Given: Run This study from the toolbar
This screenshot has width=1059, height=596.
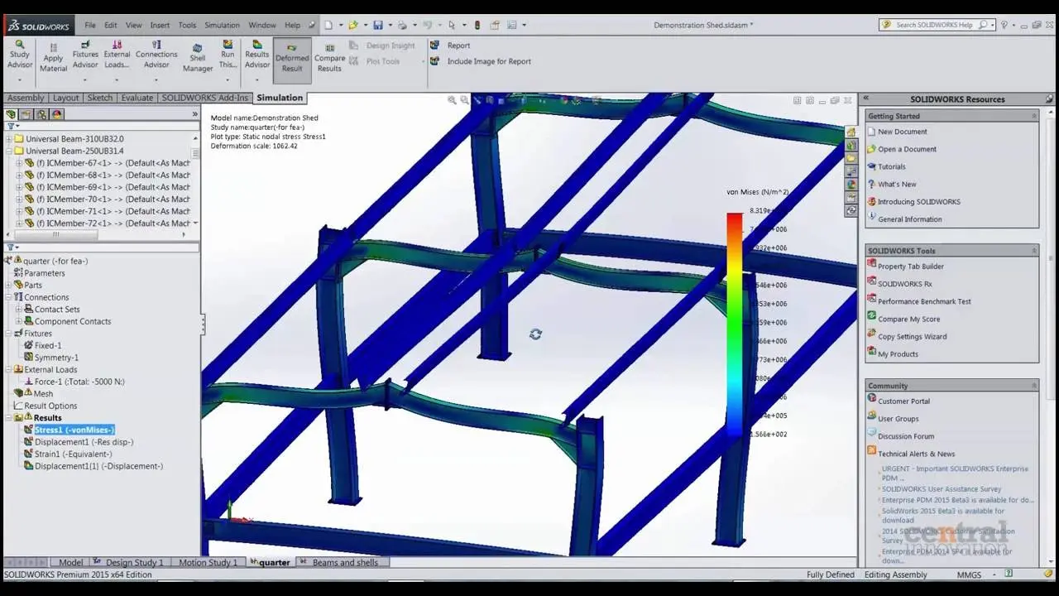Looking at the screenshot, I should [x=228, y=55].
